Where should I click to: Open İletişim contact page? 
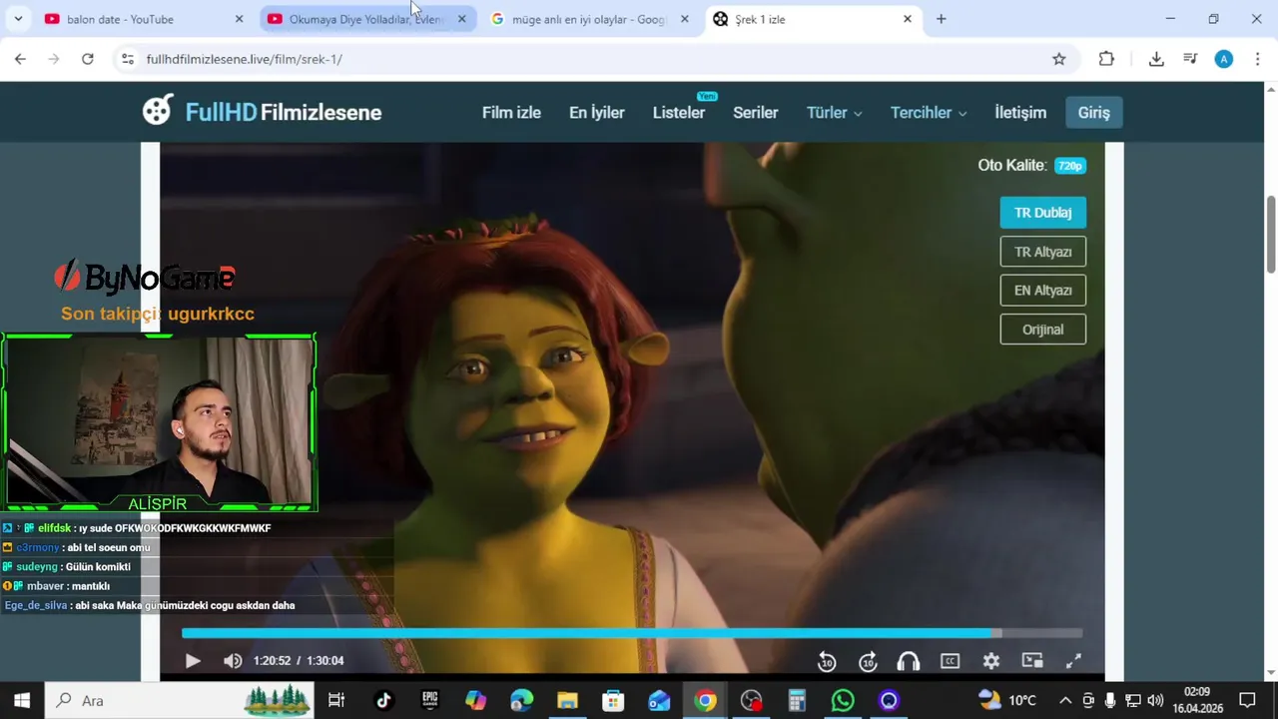[x=1020, y=113]
